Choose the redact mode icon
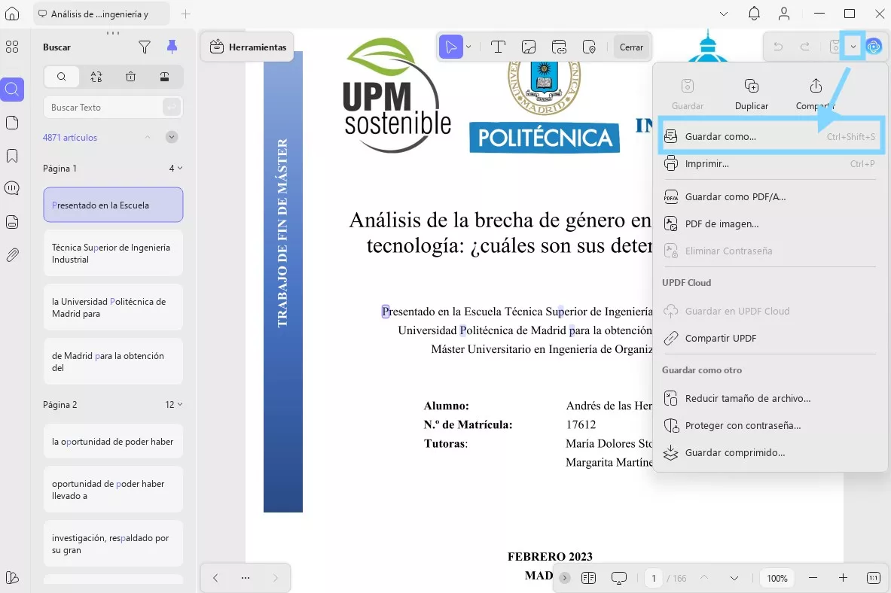 click(164, 77)
